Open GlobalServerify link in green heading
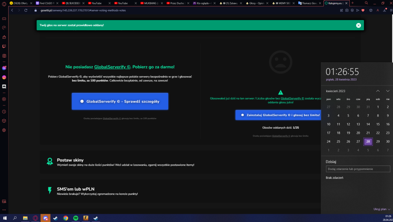 click(112, 67)
